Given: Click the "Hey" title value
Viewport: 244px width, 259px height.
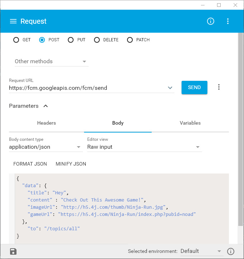Looking at the screenshot, I should tap(59, 193).
